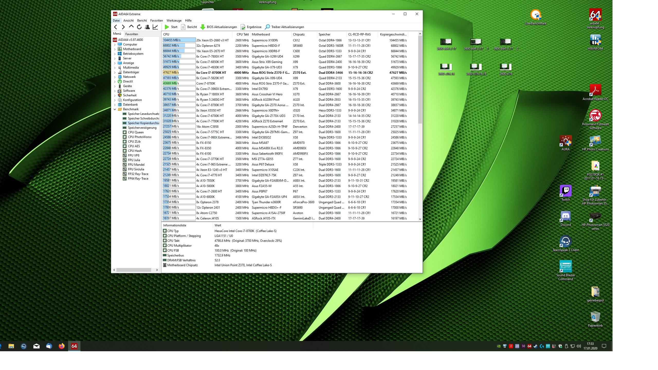The width and height of the screenshot is (658, 370).
Task: Open the Ansicht menu
Action: click(129, 21)
